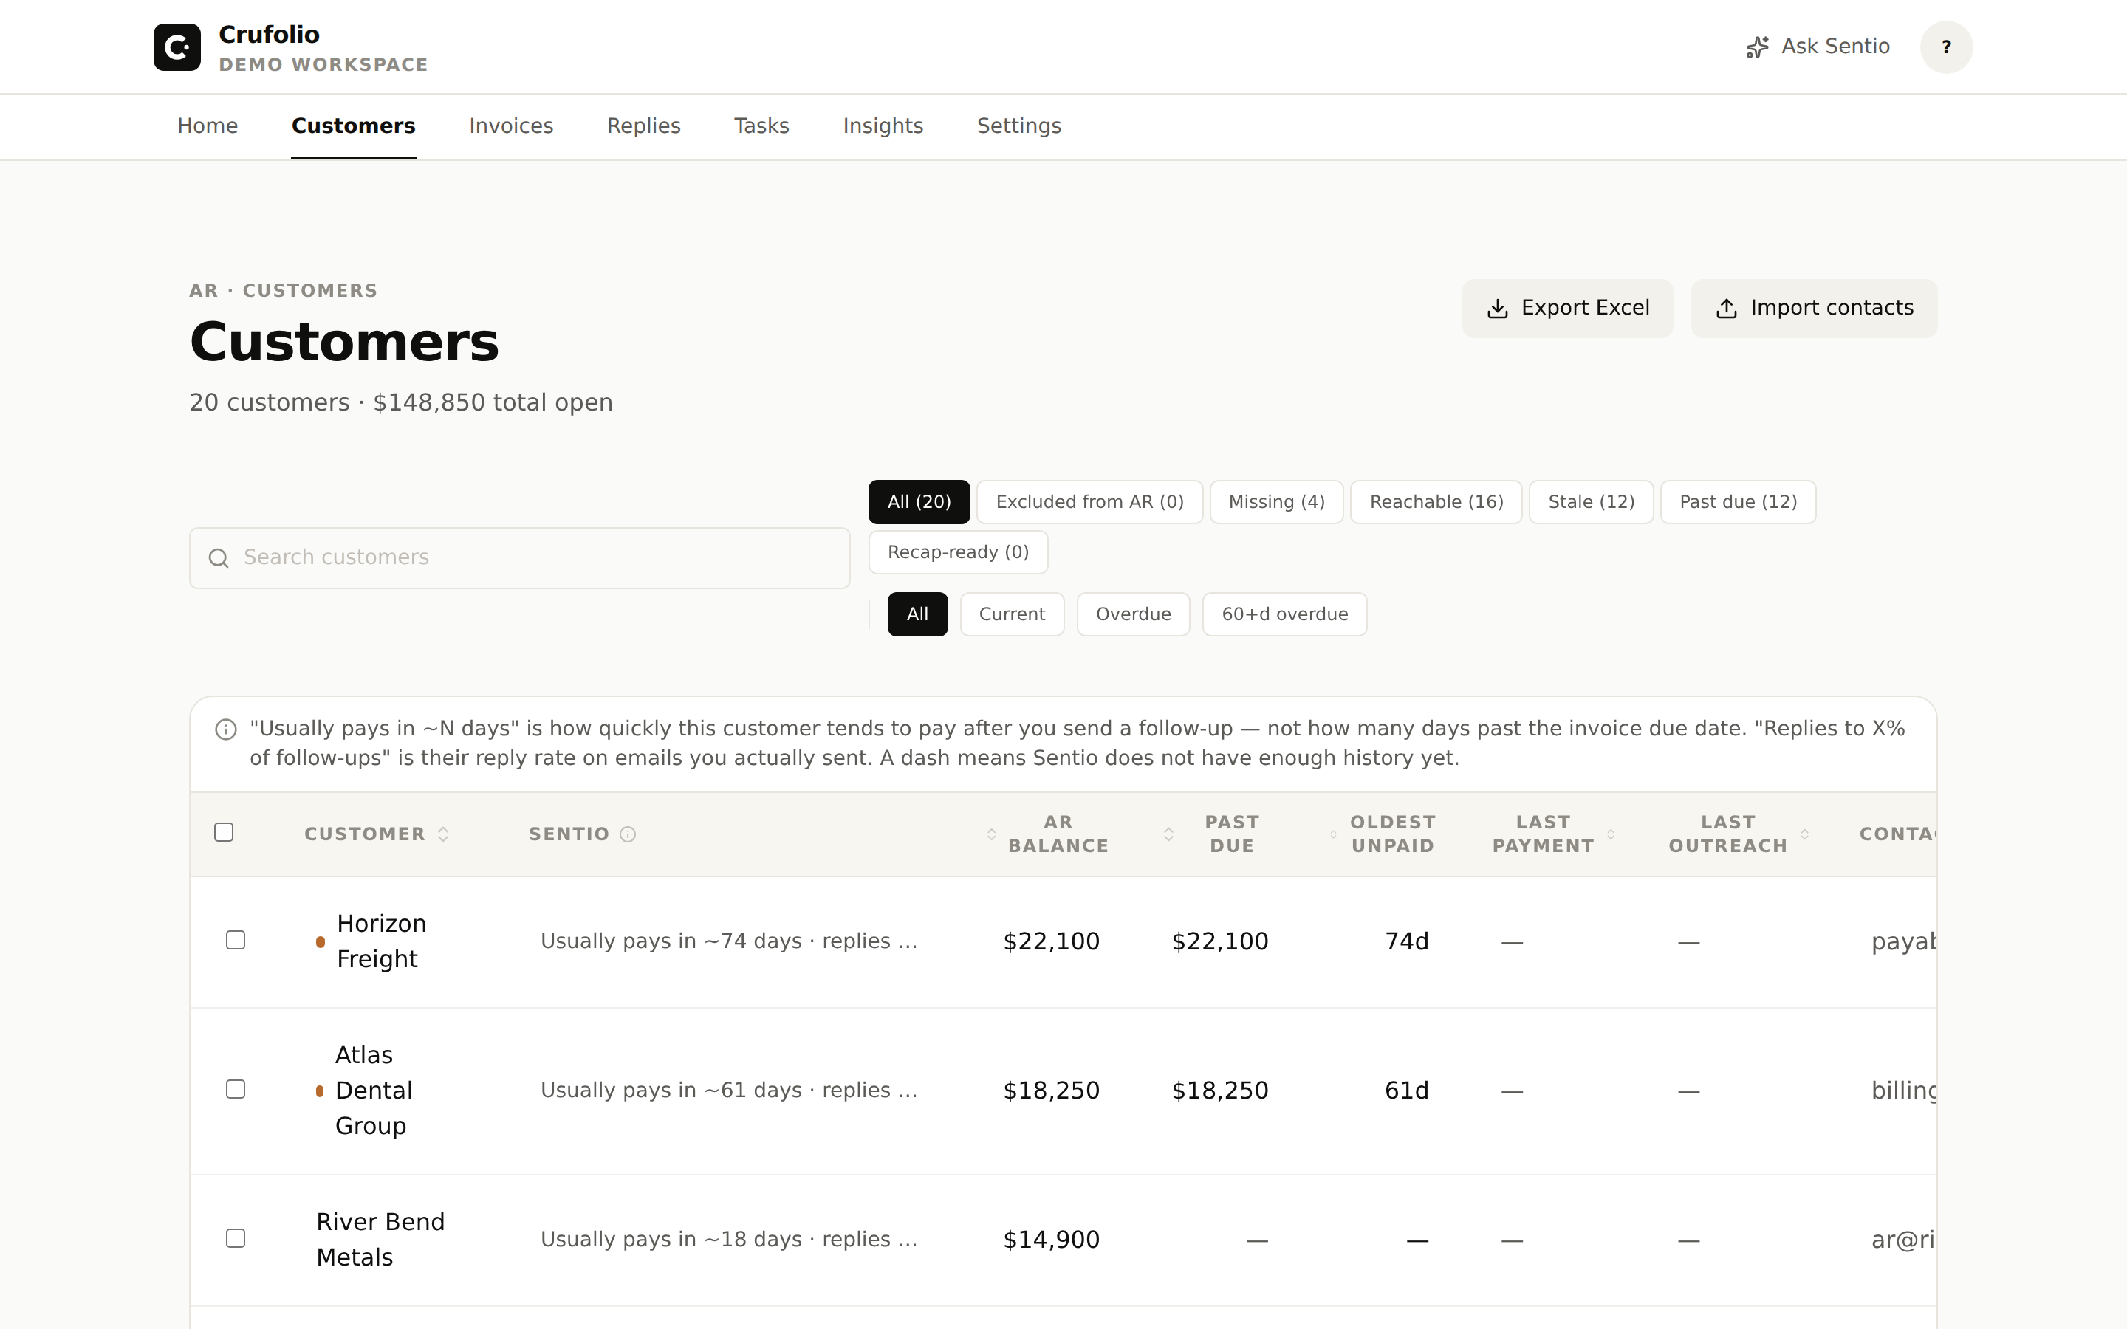
Task: Filter by Missing (4) chip
Action: pyautogui.click(x=1276, y=502)
